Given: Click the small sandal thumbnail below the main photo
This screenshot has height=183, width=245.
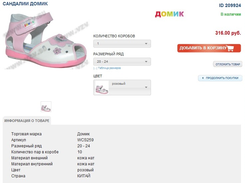Looking at the screenshot, I should tap(46, 107).
